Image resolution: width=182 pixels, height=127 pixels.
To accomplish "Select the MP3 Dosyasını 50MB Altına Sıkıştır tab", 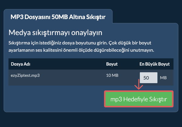I will pyautogui.click(x=58, y=17).
